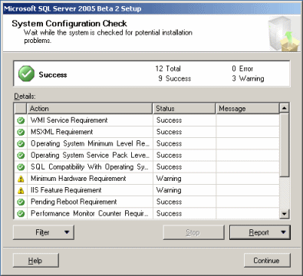Click success icon for Operating System Service Pack row
Image resolution: width=303 pixels, height=276 pixels.
pos(21,156)
